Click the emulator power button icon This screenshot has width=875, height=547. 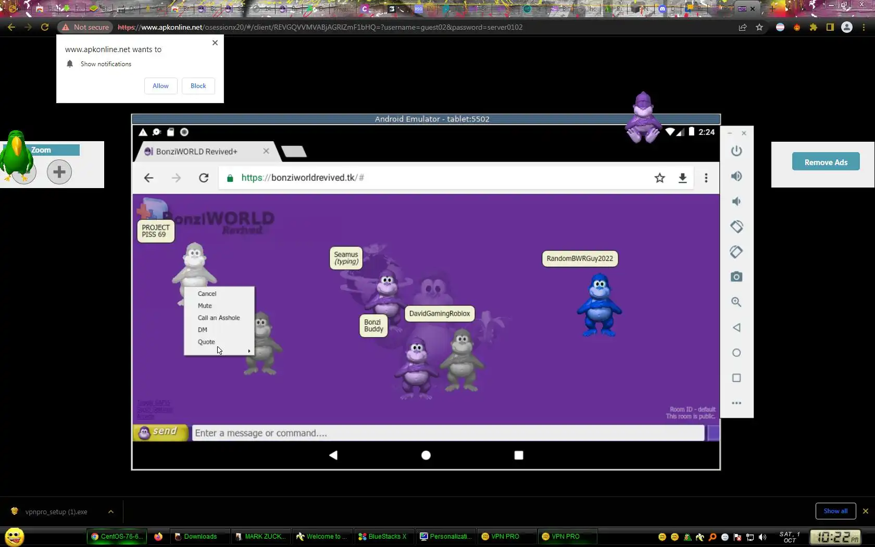[x=736, y=151]
